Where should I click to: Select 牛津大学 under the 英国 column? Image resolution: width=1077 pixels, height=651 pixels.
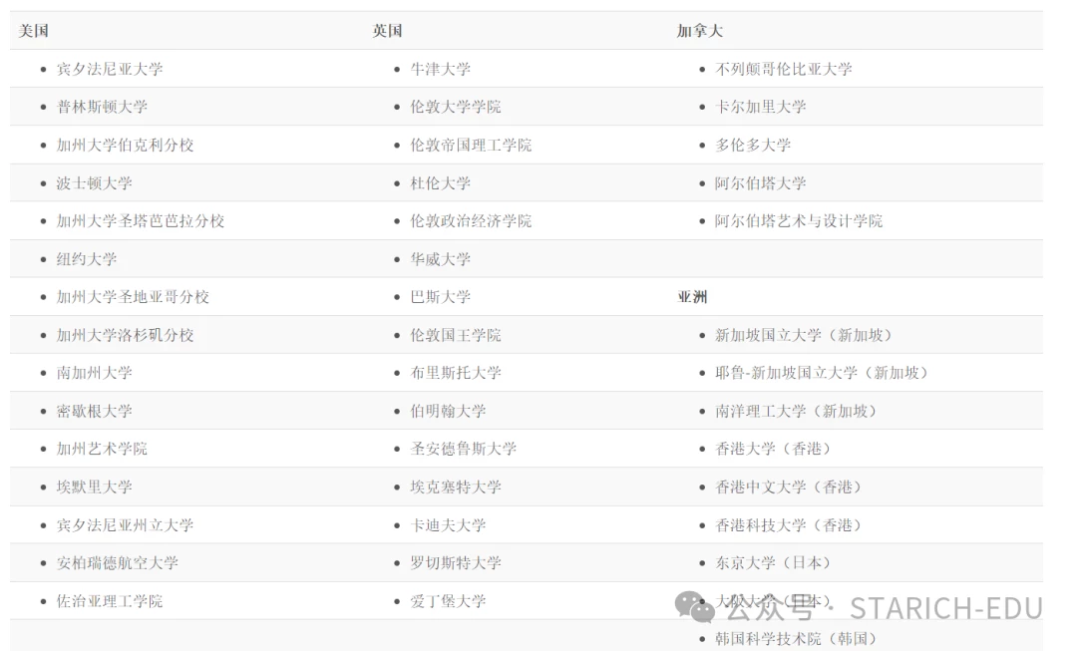pyautogui.click(x=441, y=70)
